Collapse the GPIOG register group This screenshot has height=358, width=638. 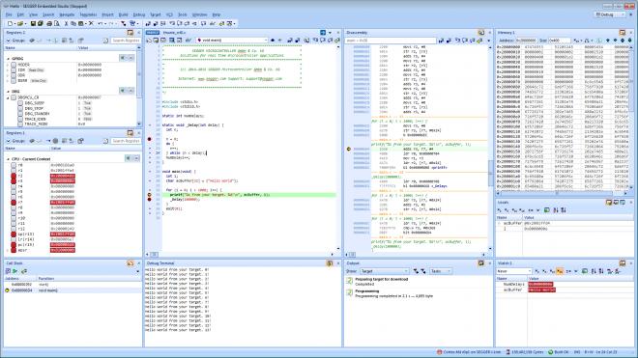tap(8, 59)
